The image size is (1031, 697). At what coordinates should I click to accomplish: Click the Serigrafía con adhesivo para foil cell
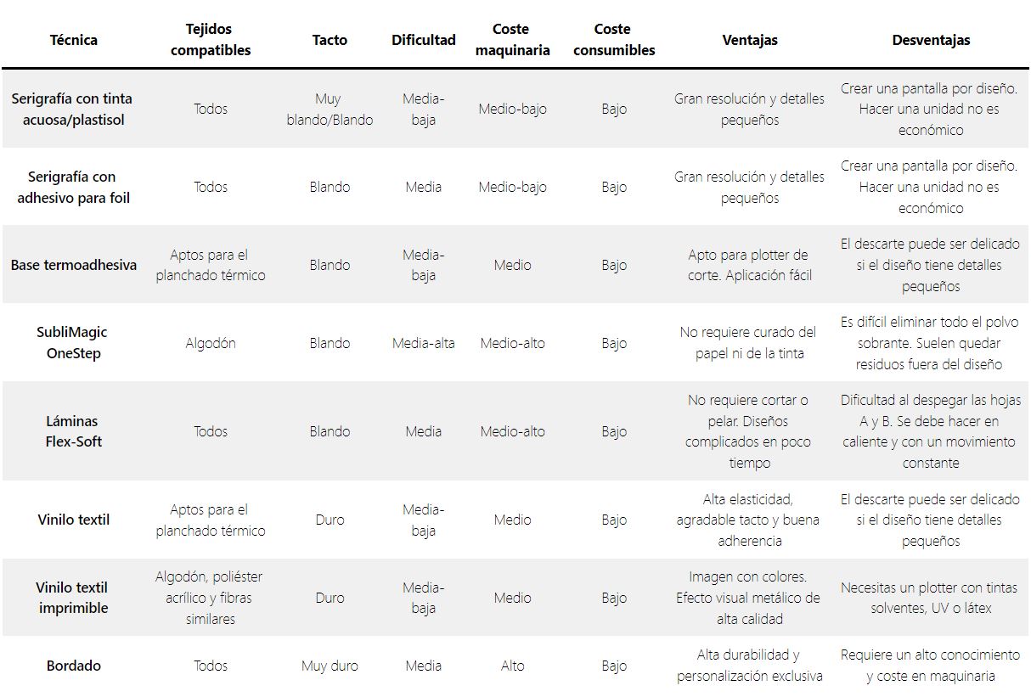pos(73,187)
